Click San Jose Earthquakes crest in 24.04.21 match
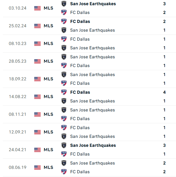Viewport: 176px width, 177px height. [64, 145]
